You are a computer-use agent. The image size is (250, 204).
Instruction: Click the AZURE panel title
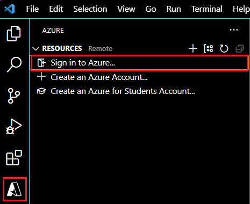(53, 31)
